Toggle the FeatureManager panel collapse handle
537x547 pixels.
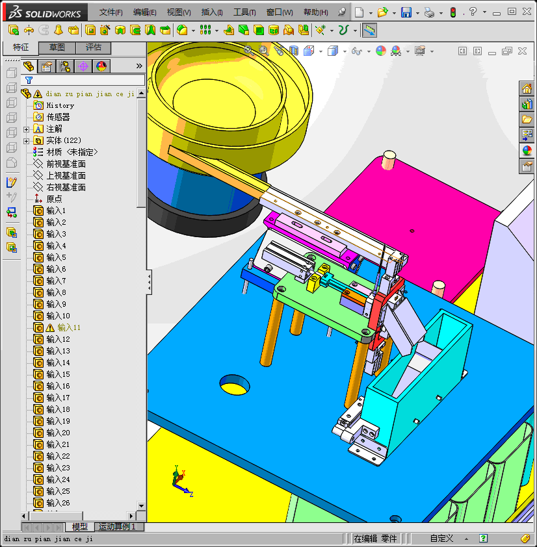point(150,282)
